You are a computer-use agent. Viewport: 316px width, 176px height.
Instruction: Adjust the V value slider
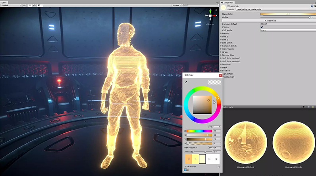click(x=199, y=139)
